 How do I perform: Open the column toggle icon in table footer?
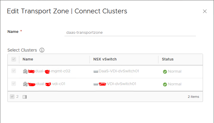click(x=25, y=97)
